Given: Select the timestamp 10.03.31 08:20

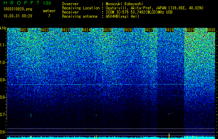Looking at the screenshot, I should (x=18, y=16).
